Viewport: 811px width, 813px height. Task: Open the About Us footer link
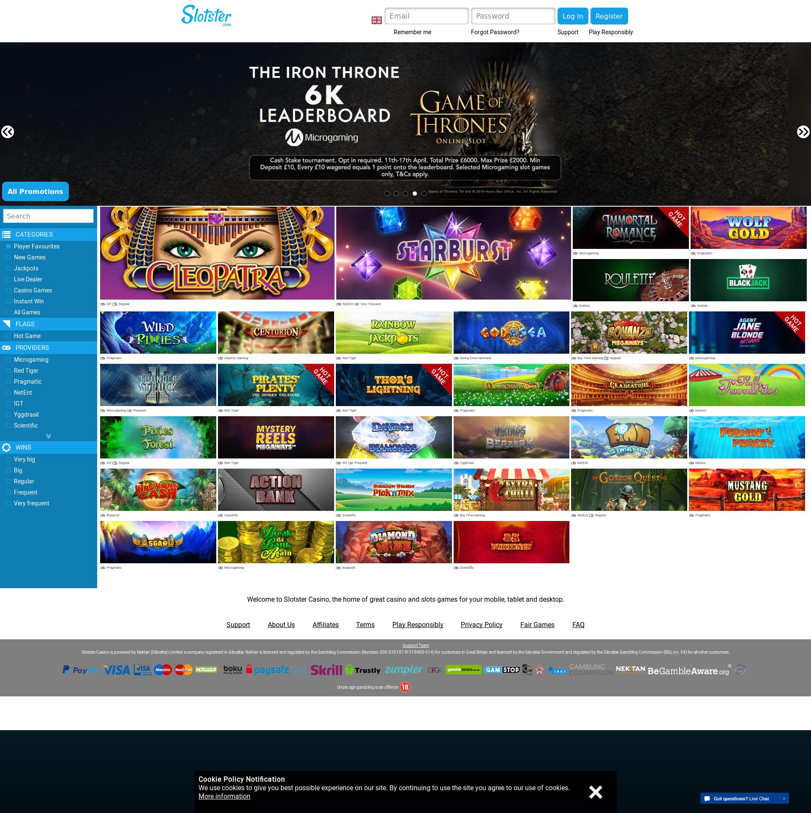click(281, 625)
